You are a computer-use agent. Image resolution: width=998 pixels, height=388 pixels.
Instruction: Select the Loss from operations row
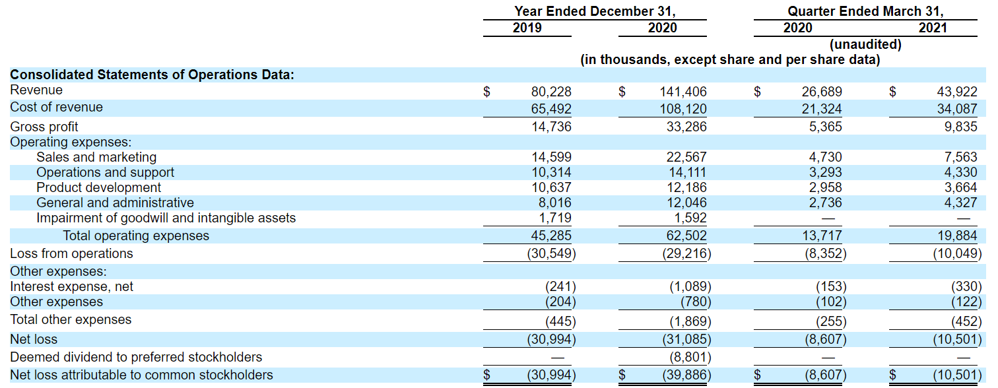pos(68,253)
